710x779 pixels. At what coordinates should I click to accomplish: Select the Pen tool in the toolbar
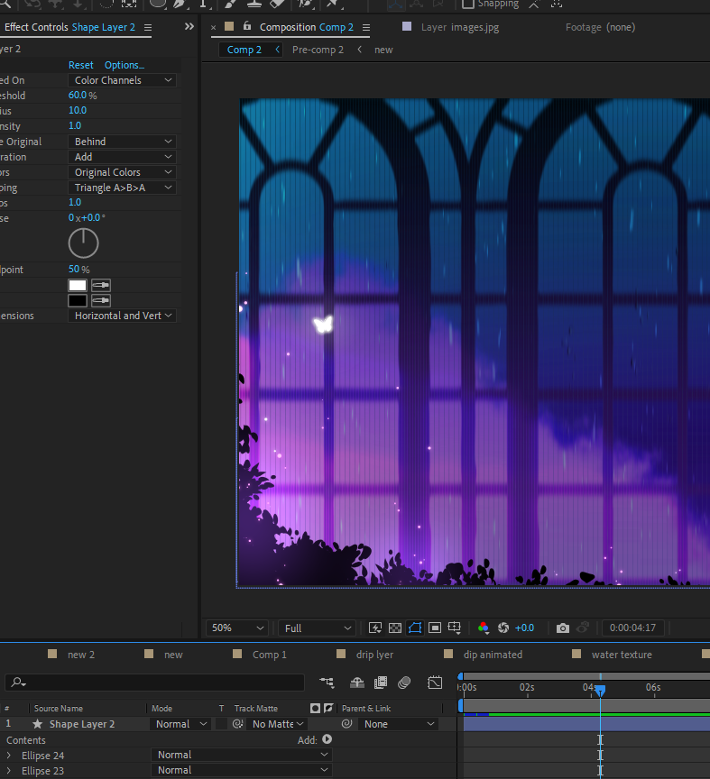(180, 4)
